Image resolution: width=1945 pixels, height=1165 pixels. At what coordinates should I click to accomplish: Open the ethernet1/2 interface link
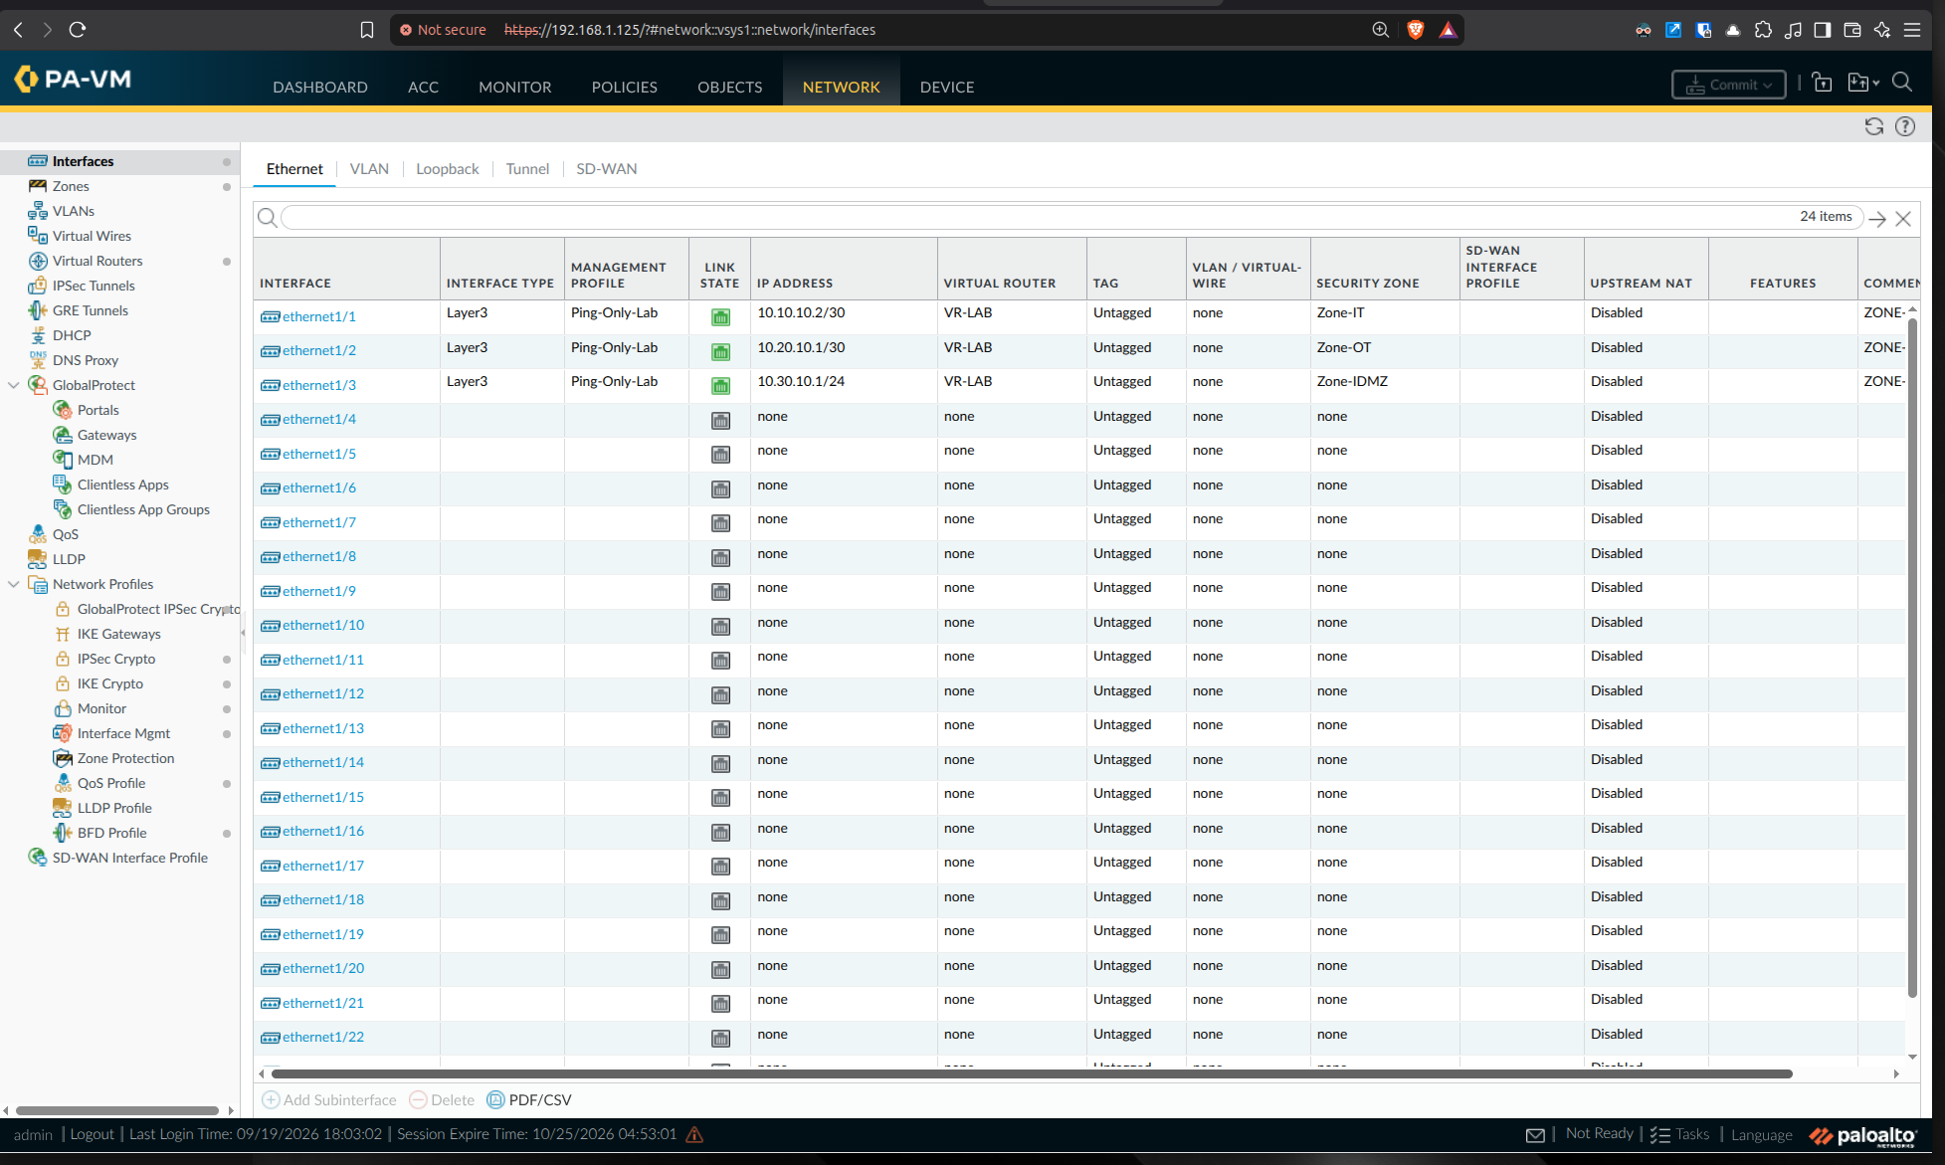click(319, 350)
